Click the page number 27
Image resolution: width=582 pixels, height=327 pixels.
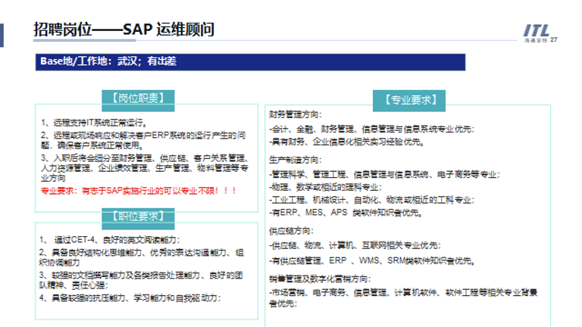pyautogui.click(x=554, y=39)
